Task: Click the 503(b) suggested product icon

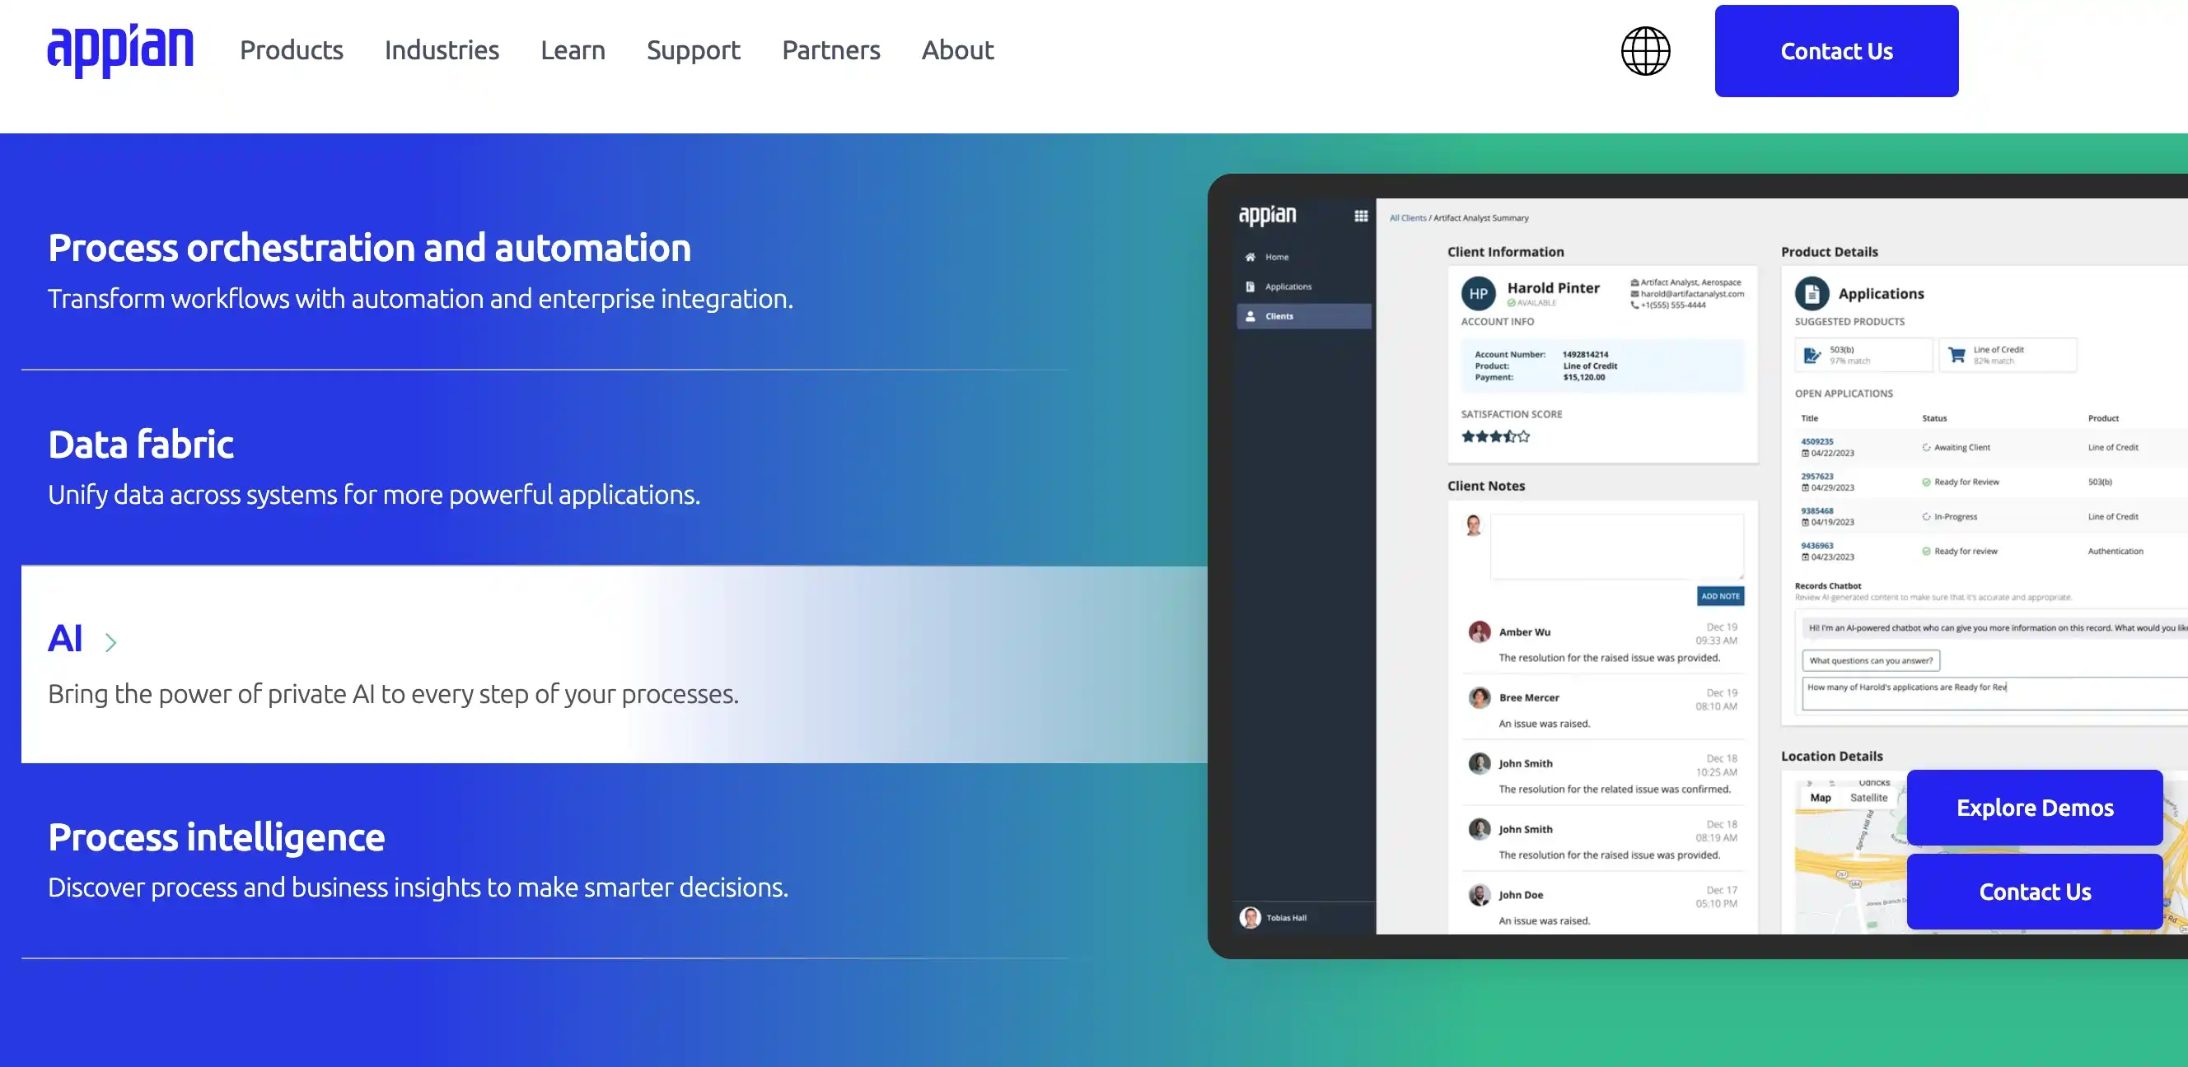Action: (x=1812, y=356)
